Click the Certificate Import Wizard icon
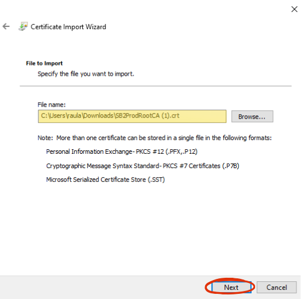 click(x=23, y=26)
